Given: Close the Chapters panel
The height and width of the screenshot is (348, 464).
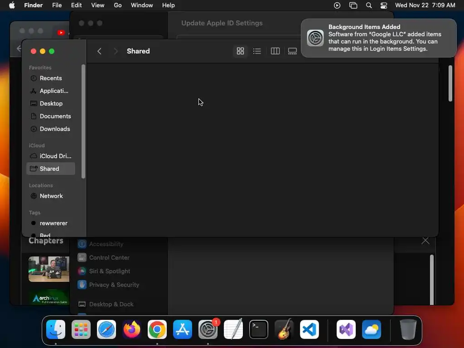Looking at the screenshot, I should pos(425,241).
